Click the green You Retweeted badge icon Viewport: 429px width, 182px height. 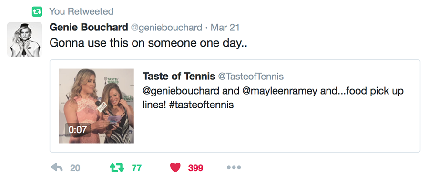coord(37,12)
